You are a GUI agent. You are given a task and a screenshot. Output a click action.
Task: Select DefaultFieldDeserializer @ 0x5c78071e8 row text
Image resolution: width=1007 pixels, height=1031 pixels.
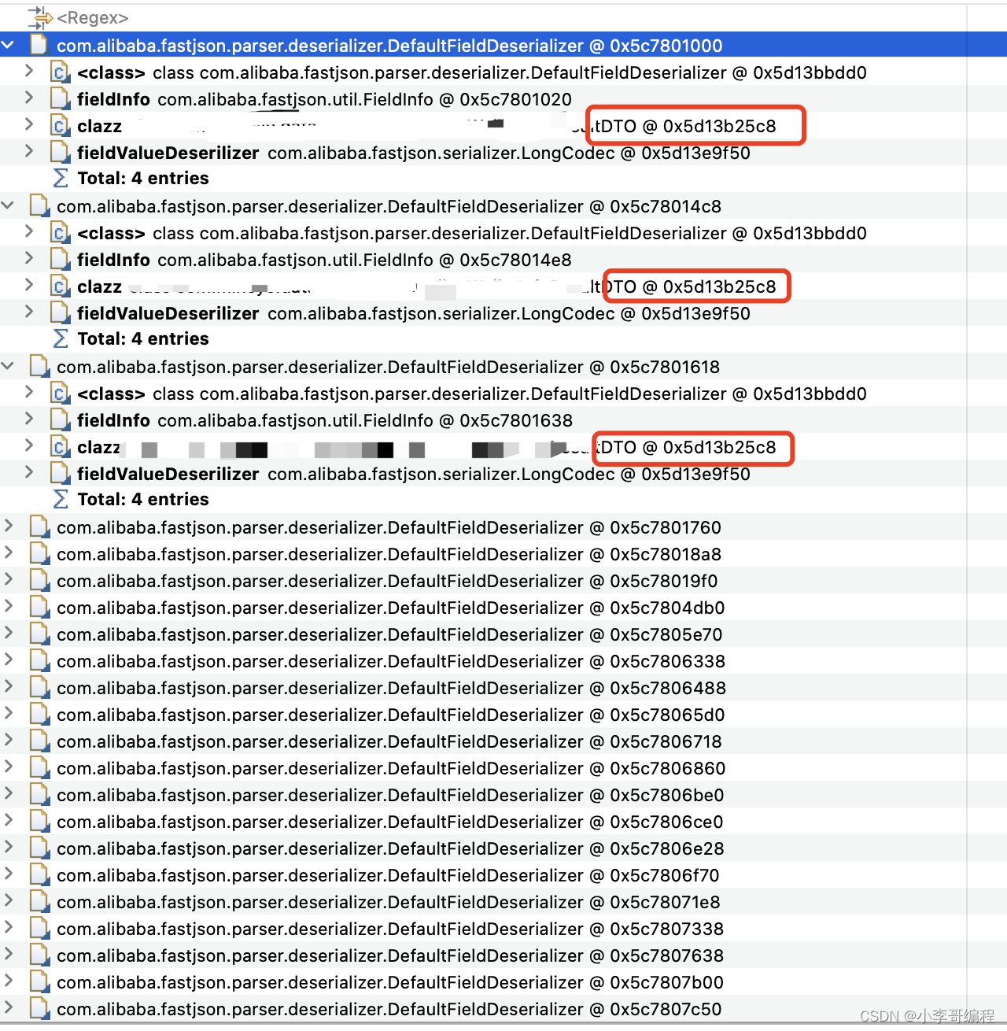(389, 902)
